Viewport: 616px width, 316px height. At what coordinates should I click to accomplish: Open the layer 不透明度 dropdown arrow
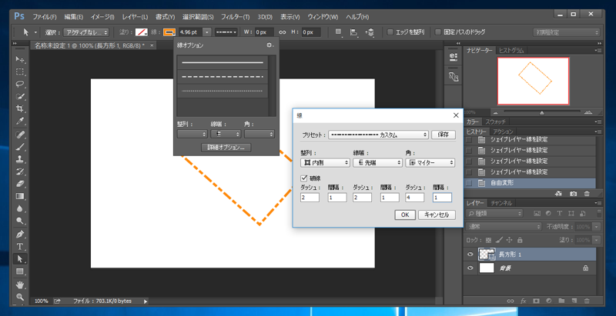point(598,227)
